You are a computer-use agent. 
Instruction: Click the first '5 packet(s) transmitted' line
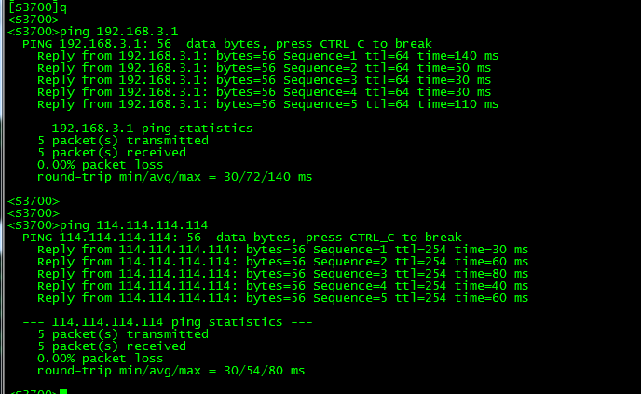[123, 141]
